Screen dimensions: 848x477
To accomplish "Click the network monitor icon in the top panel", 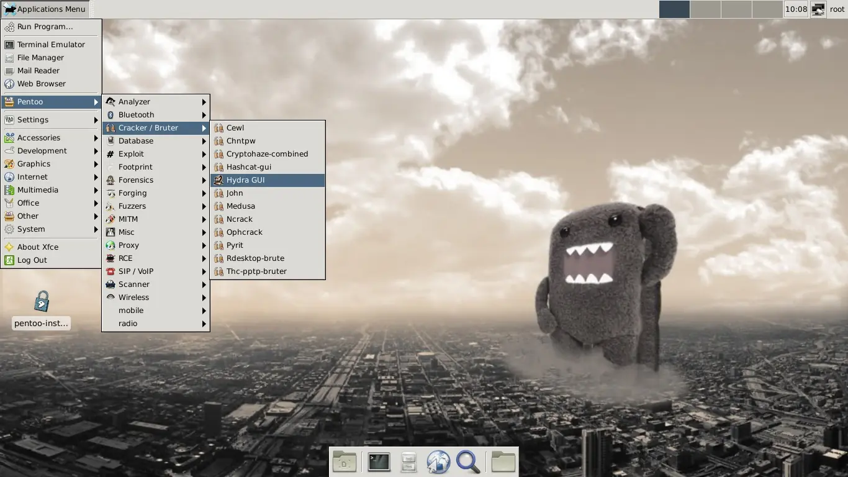I will [818, 9].
